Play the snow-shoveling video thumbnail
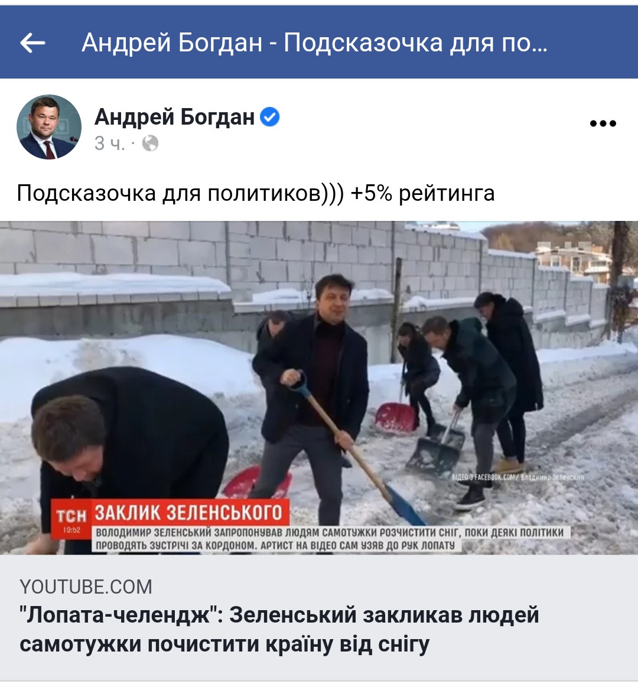638x684 pixels. 319,388
